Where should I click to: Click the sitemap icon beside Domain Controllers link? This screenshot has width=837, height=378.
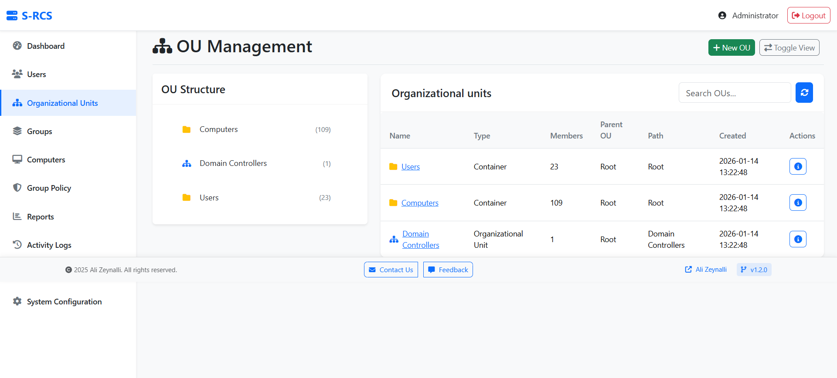394,239
